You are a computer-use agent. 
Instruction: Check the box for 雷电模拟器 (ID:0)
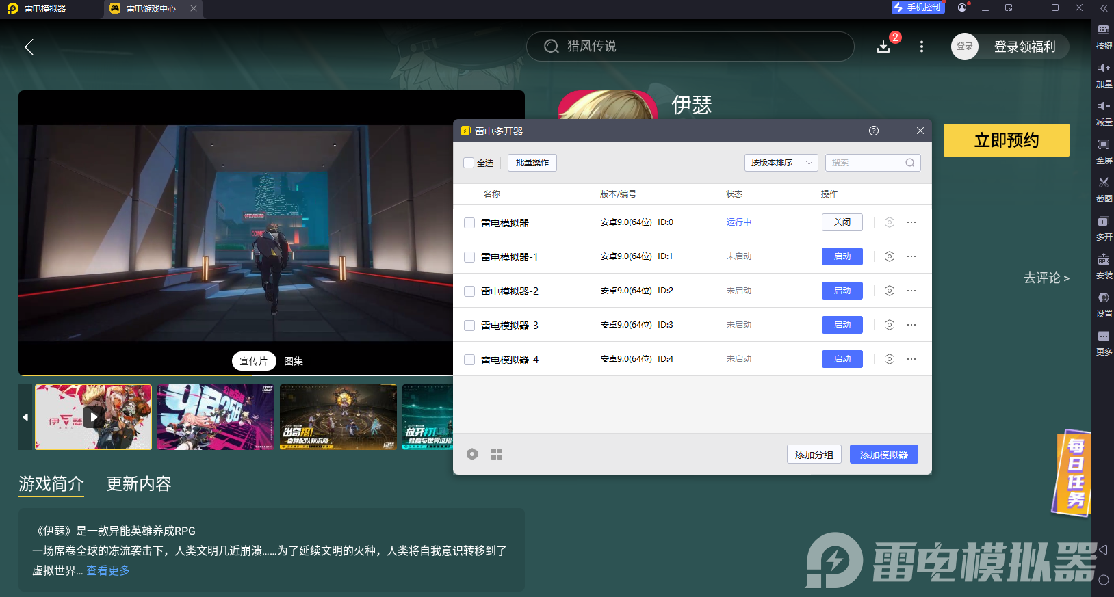tap(469, 223)
